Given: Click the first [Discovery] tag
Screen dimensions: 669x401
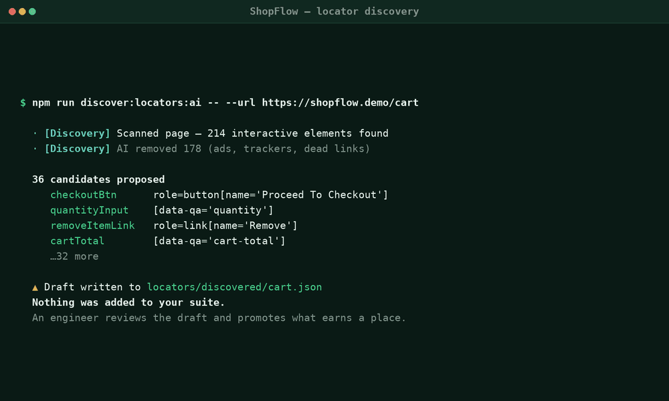Looking at the screenshot, I should pyautogui.click(x=77, y=134).
